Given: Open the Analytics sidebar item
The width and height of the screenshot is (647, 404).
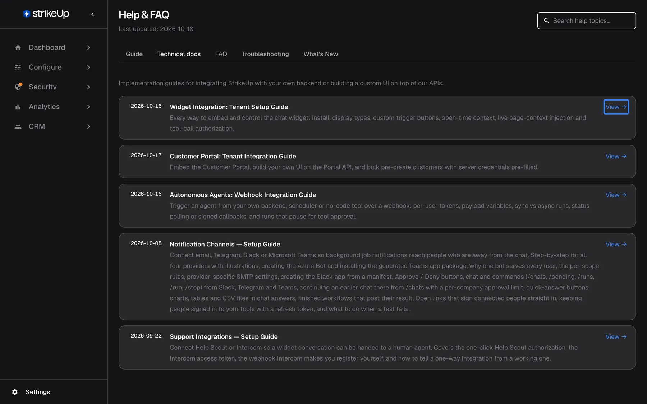Looking at the screenshot, I should coord(53,107).
